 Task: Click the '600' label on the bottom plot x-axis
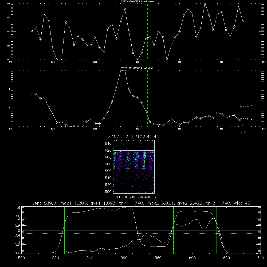pyautogui.click(x=192, y=258)
